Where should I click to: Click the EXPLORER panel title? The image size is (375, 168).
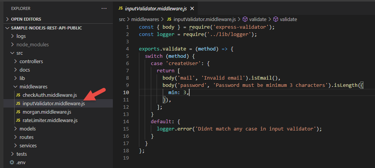(21, 8)
